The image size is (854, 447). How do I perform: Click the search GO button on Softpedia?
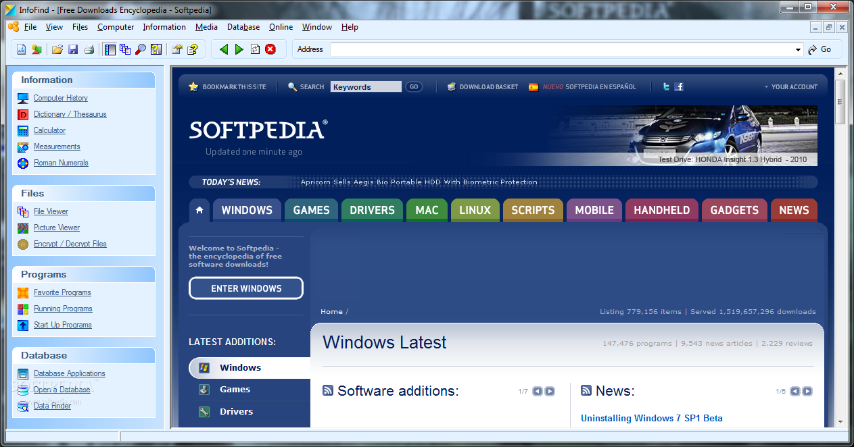click(x=414, y=86)
